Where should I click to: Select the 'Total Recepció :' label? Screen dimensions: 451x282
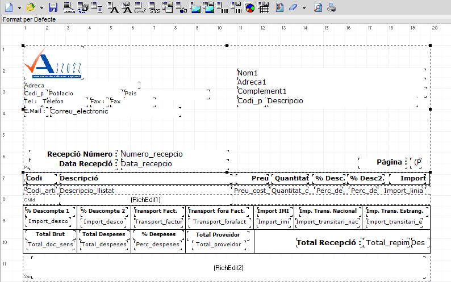coord(328,243)
